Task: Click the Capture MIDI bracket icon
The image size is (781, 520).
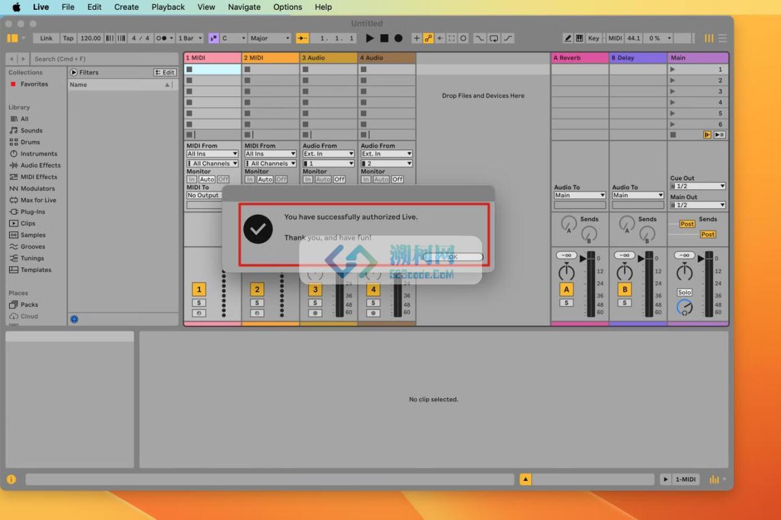Action: coord(452,38)
